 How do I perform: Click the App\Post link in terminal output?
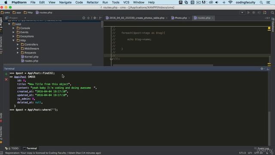pyautogui.click(x=20, y=77)
